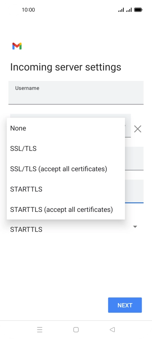The image size is (152, 339).
Task: Open recent apps via three-line nav icon
Action: coord(40,329)
